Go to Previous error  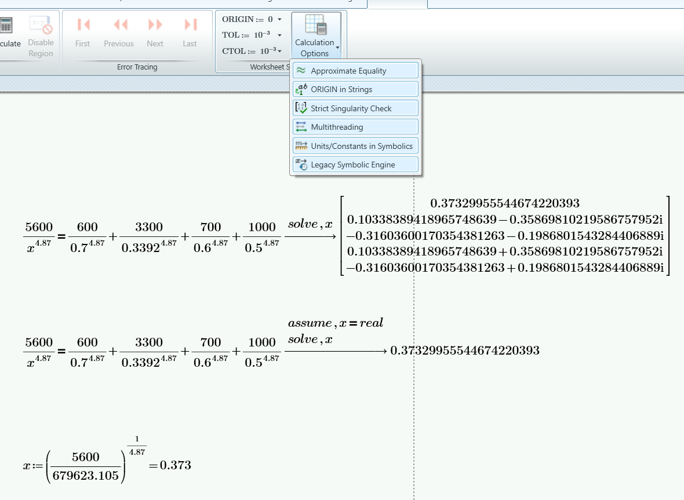pos(119,25)
